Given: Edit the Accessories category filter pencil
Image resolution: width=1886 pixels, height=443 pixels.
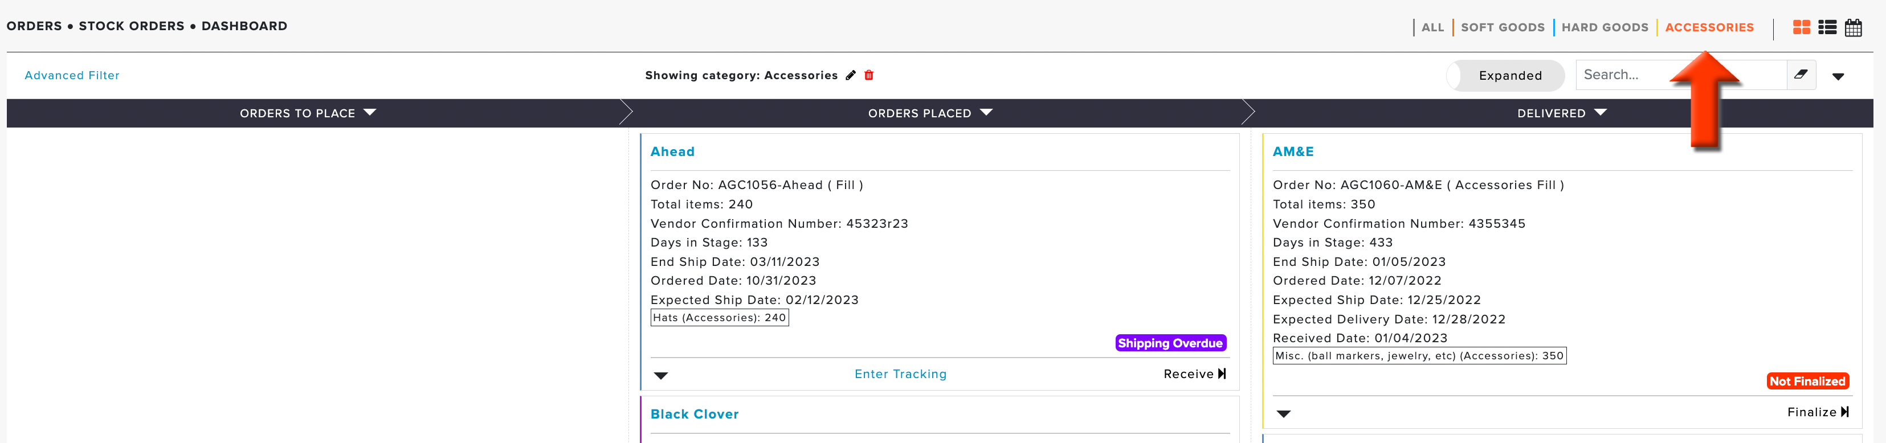Looking at the screenshot, I should pyautogui.click(x=851, y=75).
